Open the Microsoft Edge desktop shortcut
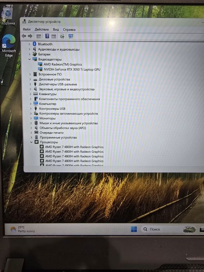204x272 pixels. pyautogui.click(x=9, y=46)
